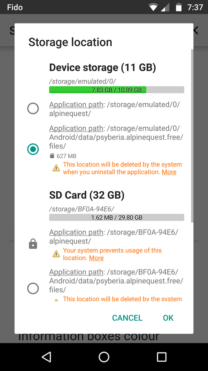Select the /storage/emulated/0/alpinequest/ radio button

coord(33,109)
